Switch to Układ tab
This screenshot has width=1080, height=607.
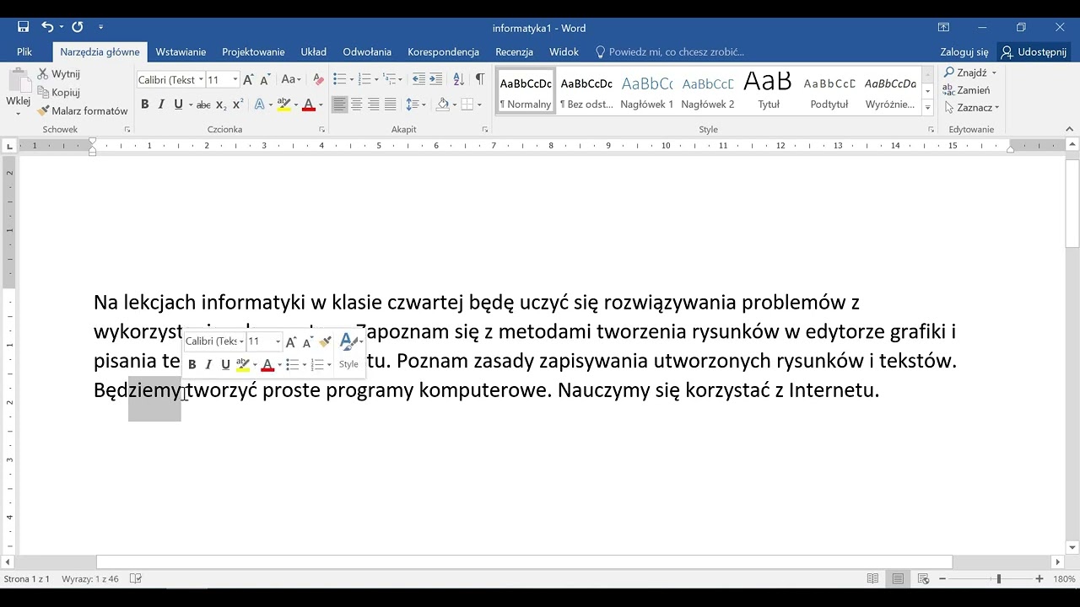click(313, 52)
